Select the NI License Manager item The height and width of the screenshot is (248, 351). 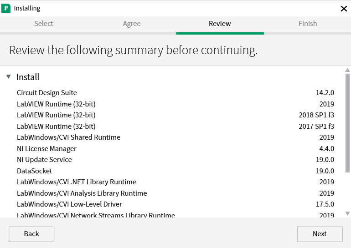pyautogui.click(x=175, y=149)
